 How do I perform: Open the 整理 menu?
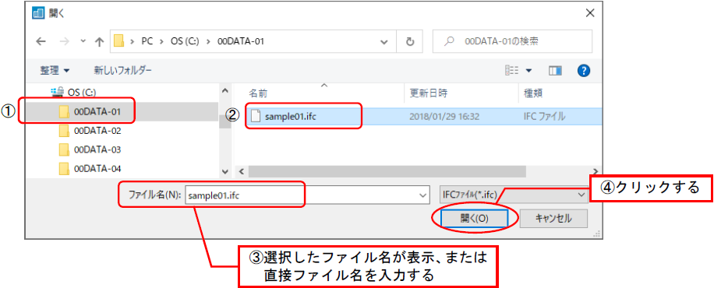(55, 71)
